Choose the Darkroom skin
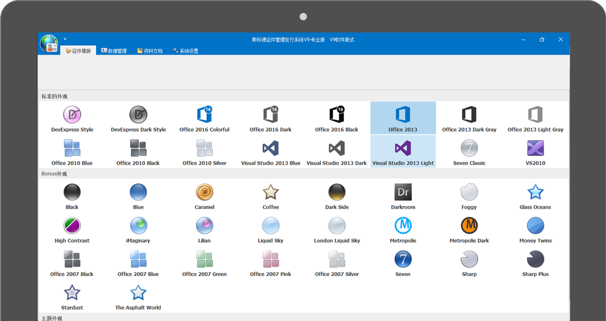Viewport: 606px width, 321px height. click(x=403, y=196)
